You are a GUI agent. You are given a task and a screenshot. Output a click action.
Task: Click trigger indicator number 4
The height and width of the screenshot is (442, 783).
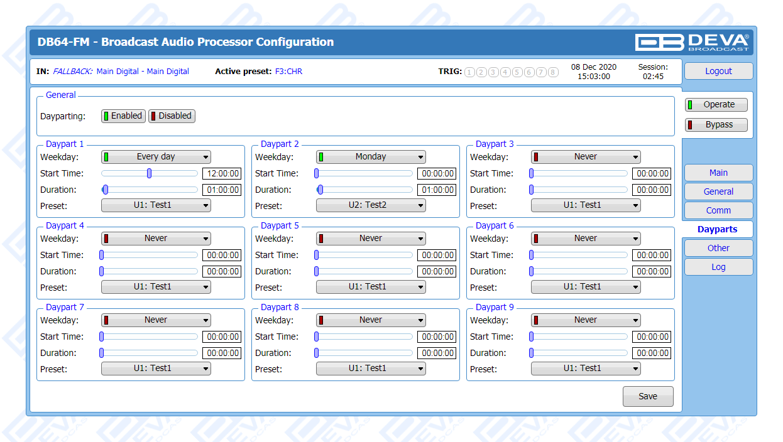tap(505, 72)
